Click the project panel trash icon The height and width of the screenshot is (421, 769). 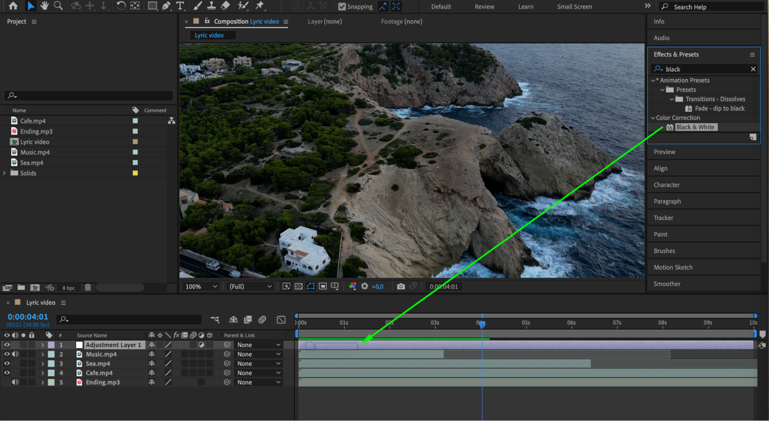(88, 287)
